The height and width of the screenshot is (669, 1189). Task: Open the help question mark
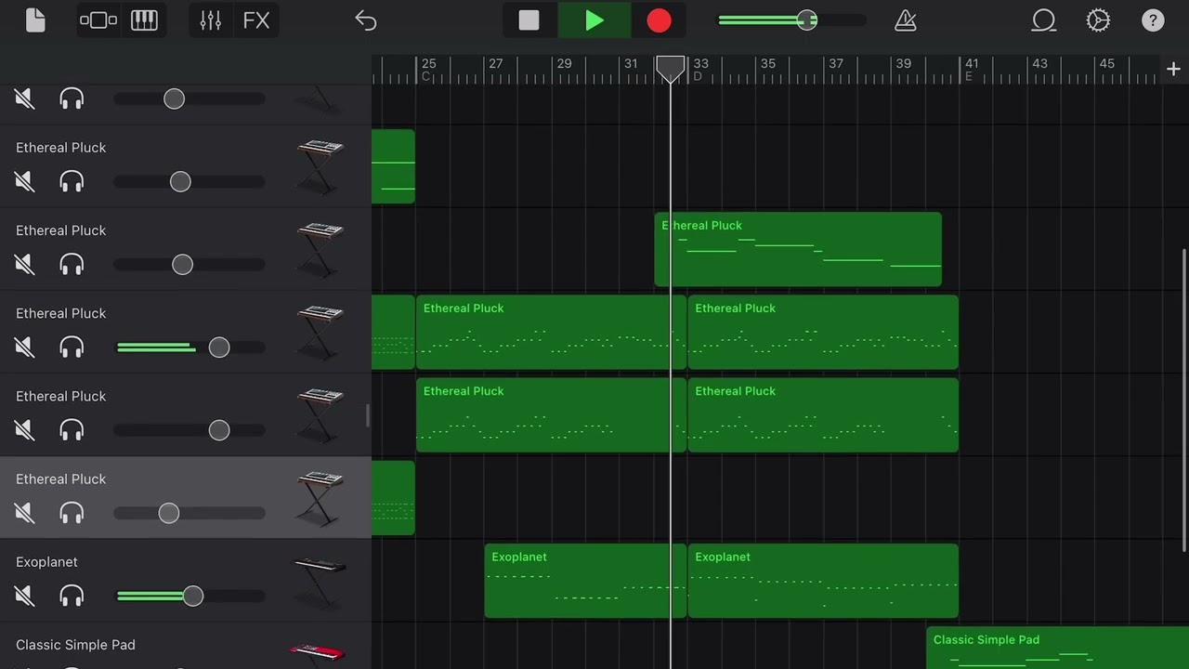pos(1153,20)
